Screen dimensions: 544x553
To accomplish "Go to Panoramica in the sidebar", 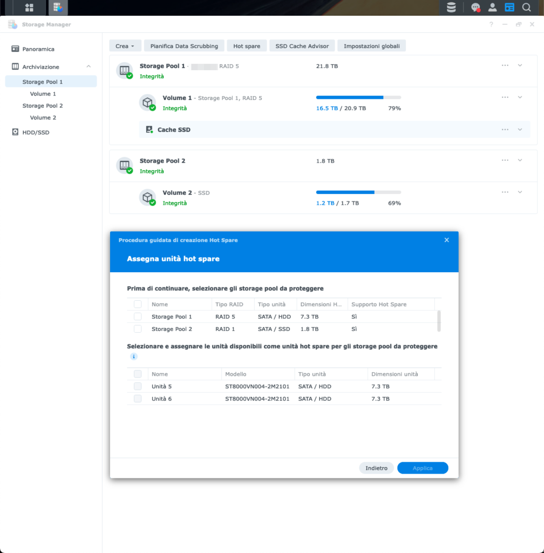I will (38, 49).
